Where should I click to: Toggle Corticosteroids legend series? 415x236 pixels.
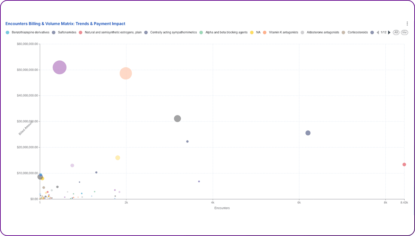[355, 32]
